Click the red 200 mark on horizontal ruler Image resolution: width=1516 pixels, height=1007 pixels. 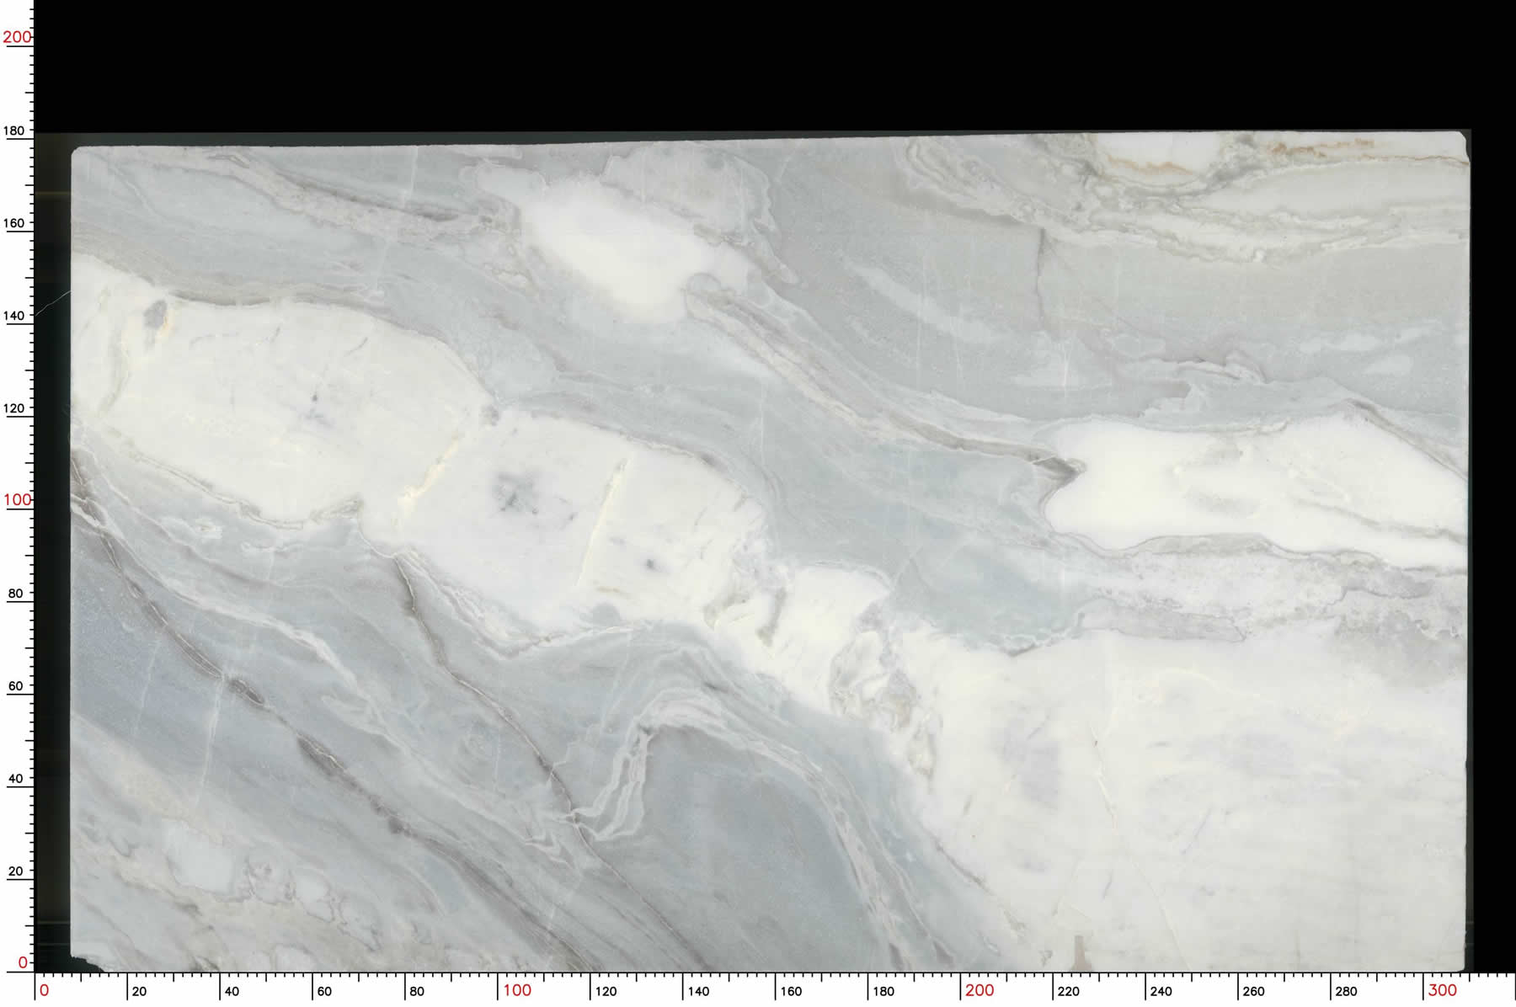click(980, 990)
